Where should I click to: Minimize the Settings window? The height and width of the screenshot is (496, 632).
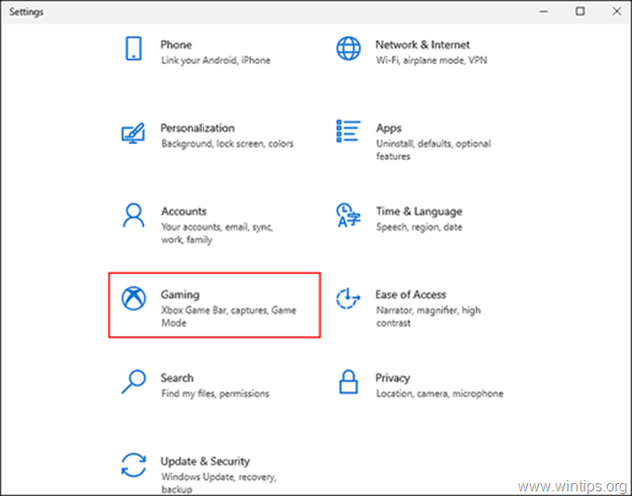[544, 12]
